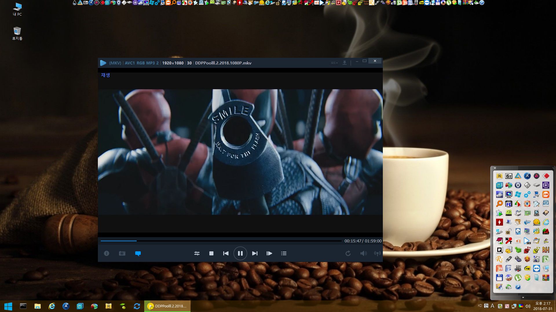Stop the video playback
Screen dimensions: 556x312
(x=211, y=253)
